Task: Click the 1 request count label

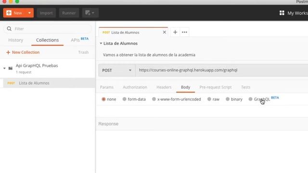Action: pyautogui.click(x=24, y=72)
